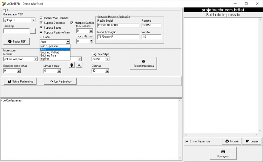
Task: Increase Troco Máximo with up arrow
Action: pyautogui.click(x=91, y=40)
